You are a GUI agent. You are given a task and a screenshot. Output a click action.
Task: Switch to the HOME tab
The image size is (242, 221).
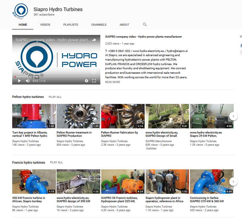(x=23, y=24)
